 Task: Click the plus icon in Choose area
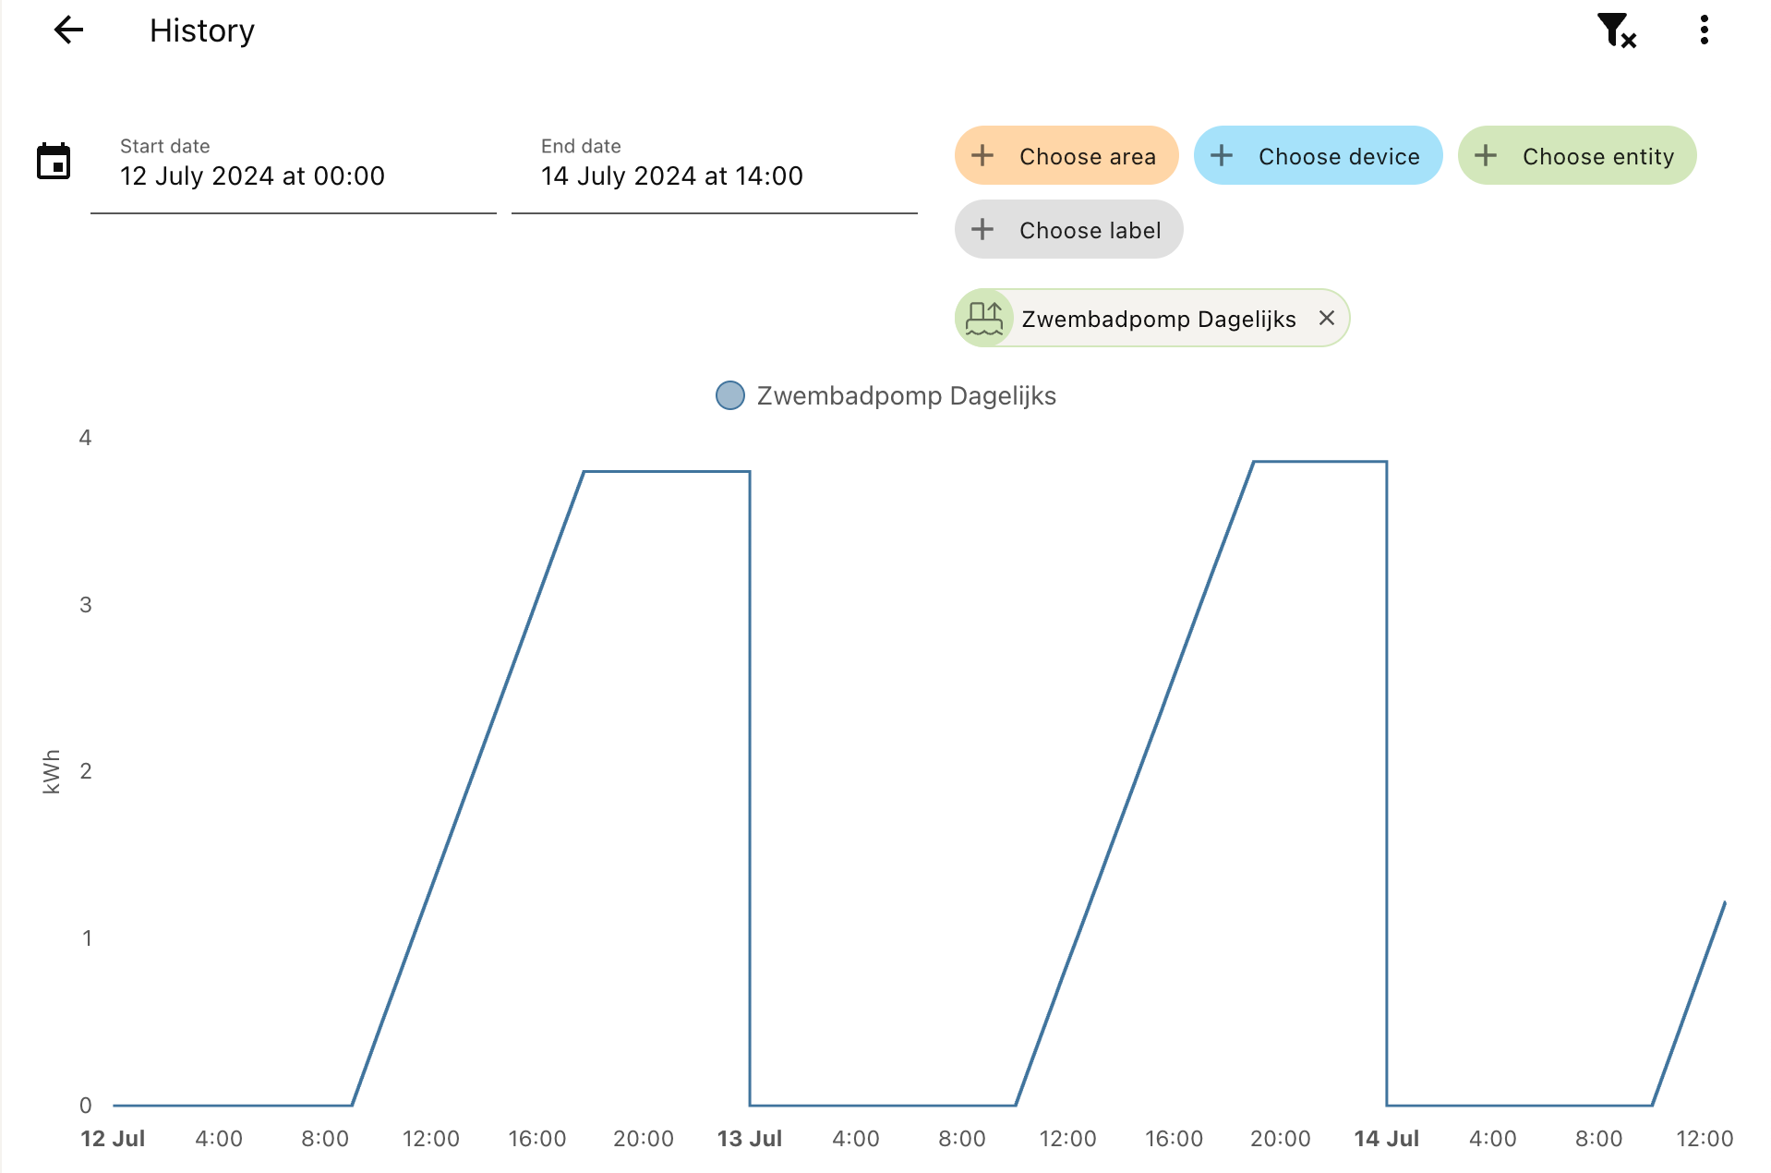click(x=982, y=155)
